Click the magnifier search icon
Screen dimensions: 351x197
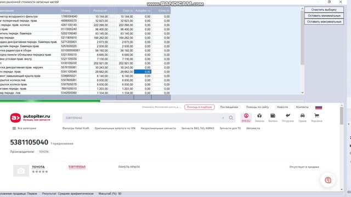[231, 118]
